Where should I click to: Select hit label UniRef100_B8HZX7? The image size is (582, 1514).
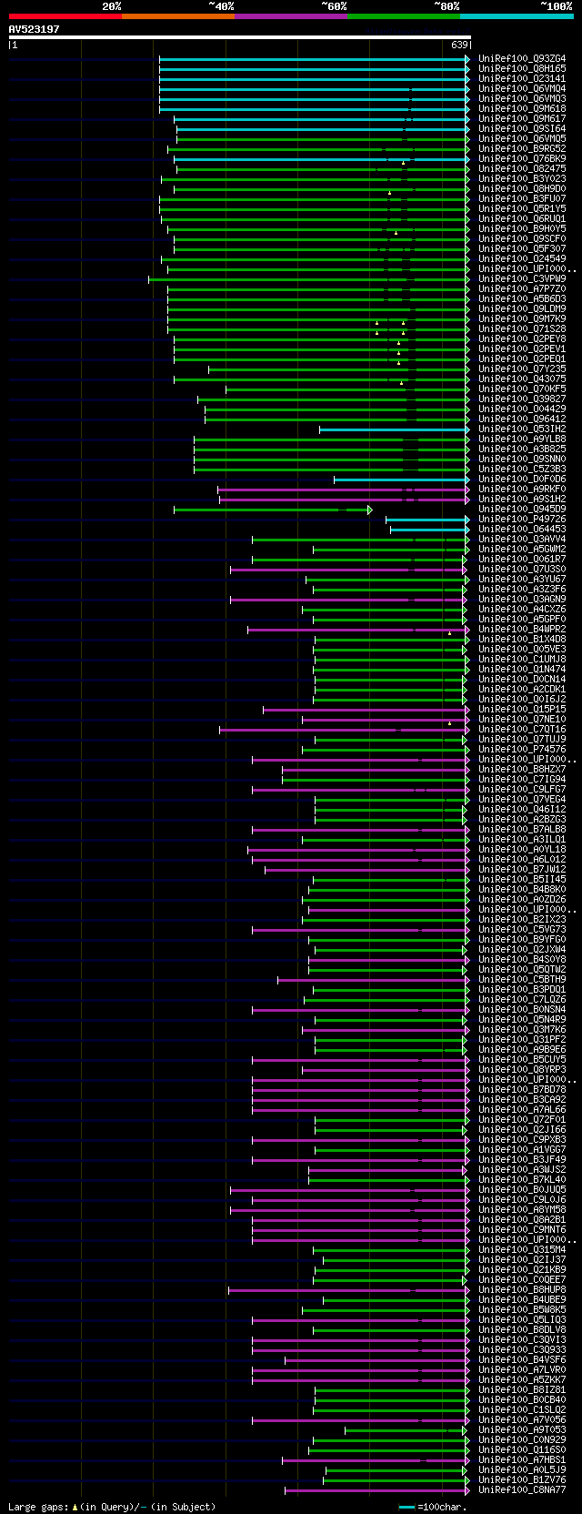tap(522, 770)
